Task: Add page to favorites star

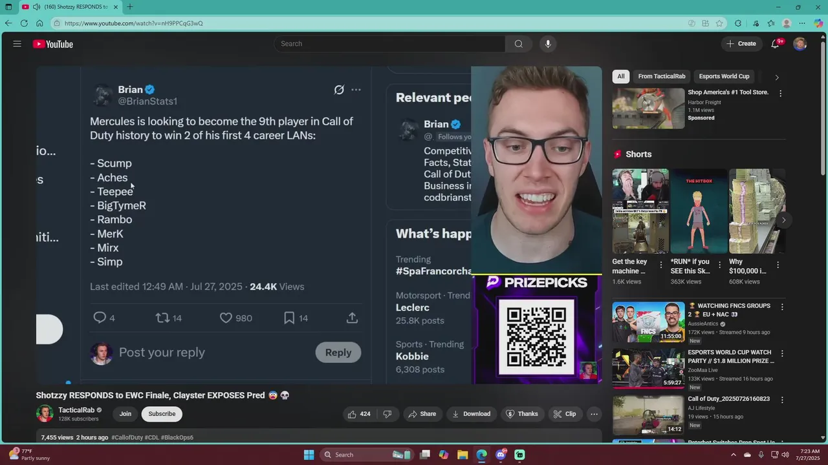Action: click(719, 23)
